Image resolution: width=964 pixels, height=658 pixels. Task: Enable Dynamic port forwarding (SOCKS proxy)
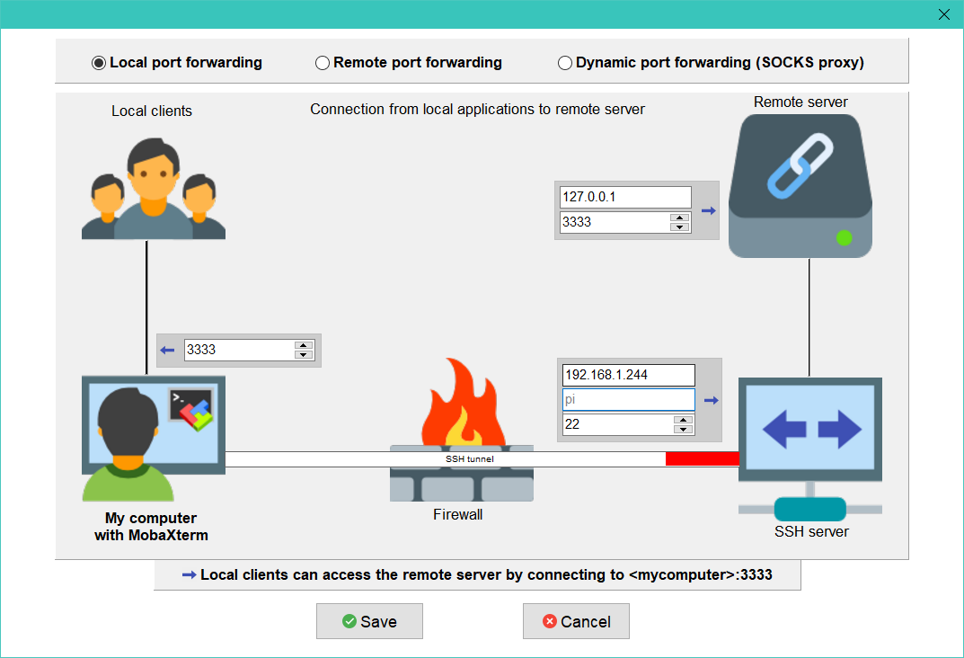[565, 63]
